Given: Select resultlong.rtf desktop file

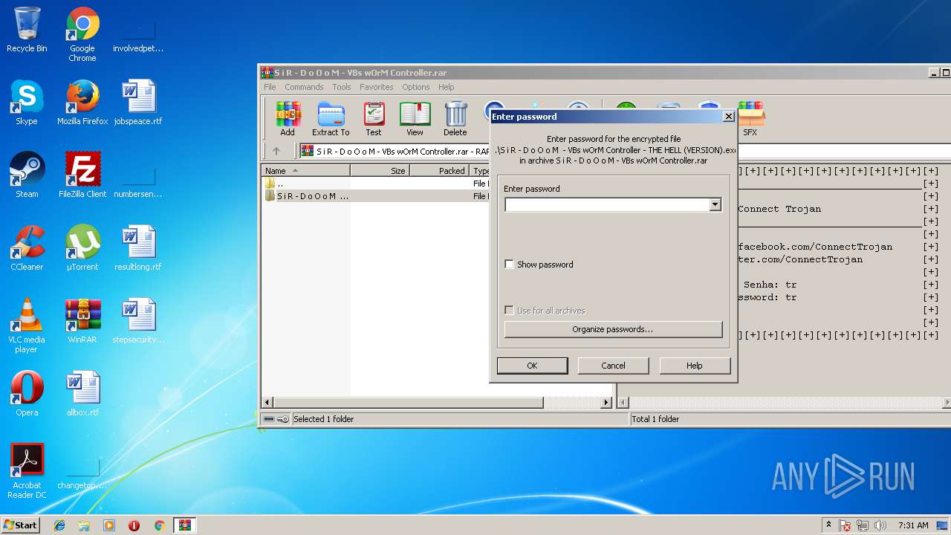Looking at the screenshot, I should [x=138, y=248].
